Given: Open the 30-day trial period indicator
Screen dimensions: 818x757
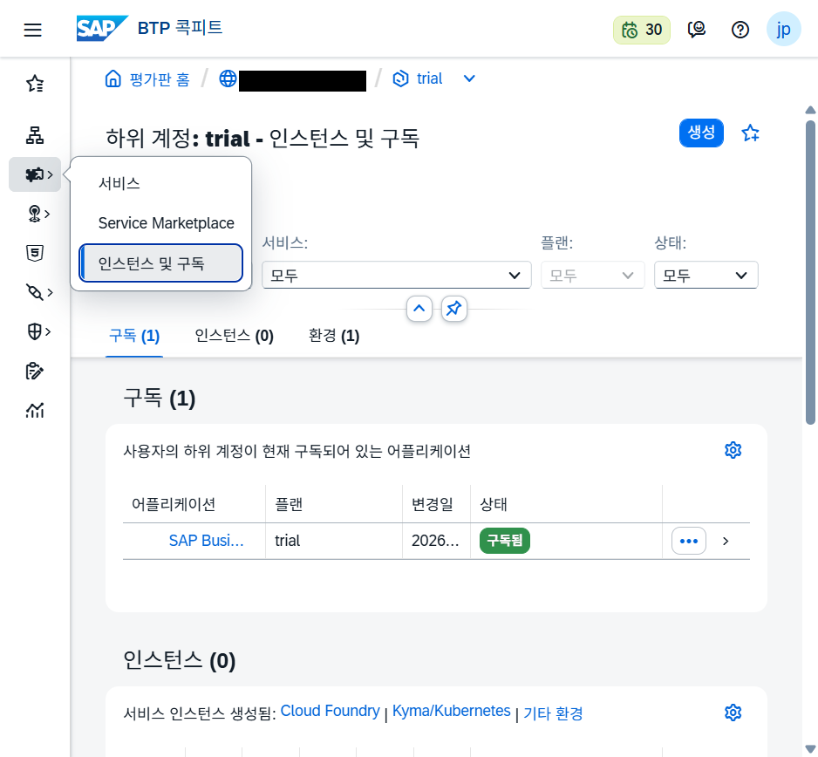Looking at the screenshot, I should [x=641, y=30].
